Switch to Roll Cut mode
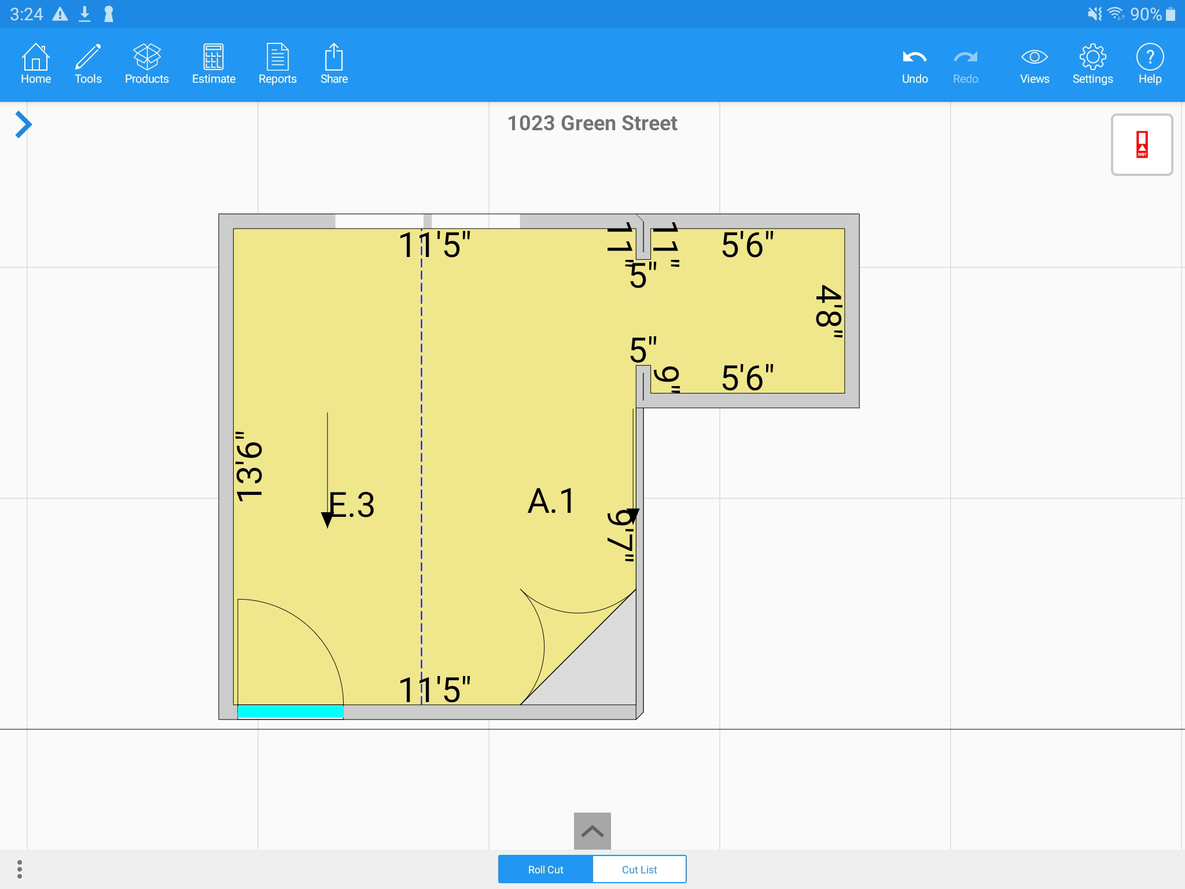Image resolution: width=1185 pixels, height=889 pixels. [x=545, y=869]
